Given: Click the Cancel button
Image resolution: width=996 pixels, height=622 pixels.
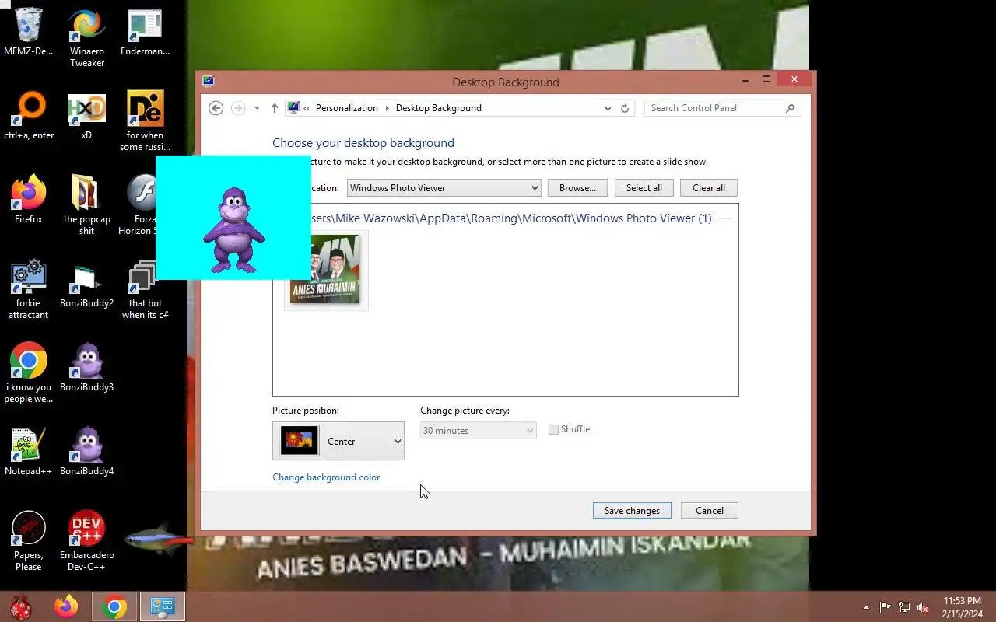Looking at the screenshot, I should click(x=710, y=511).
